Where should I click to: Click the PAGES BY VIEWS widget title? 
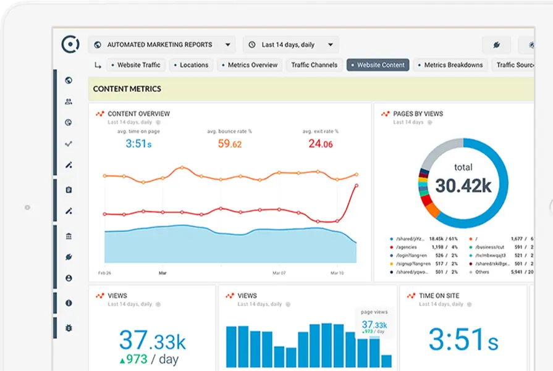(418, 114)
